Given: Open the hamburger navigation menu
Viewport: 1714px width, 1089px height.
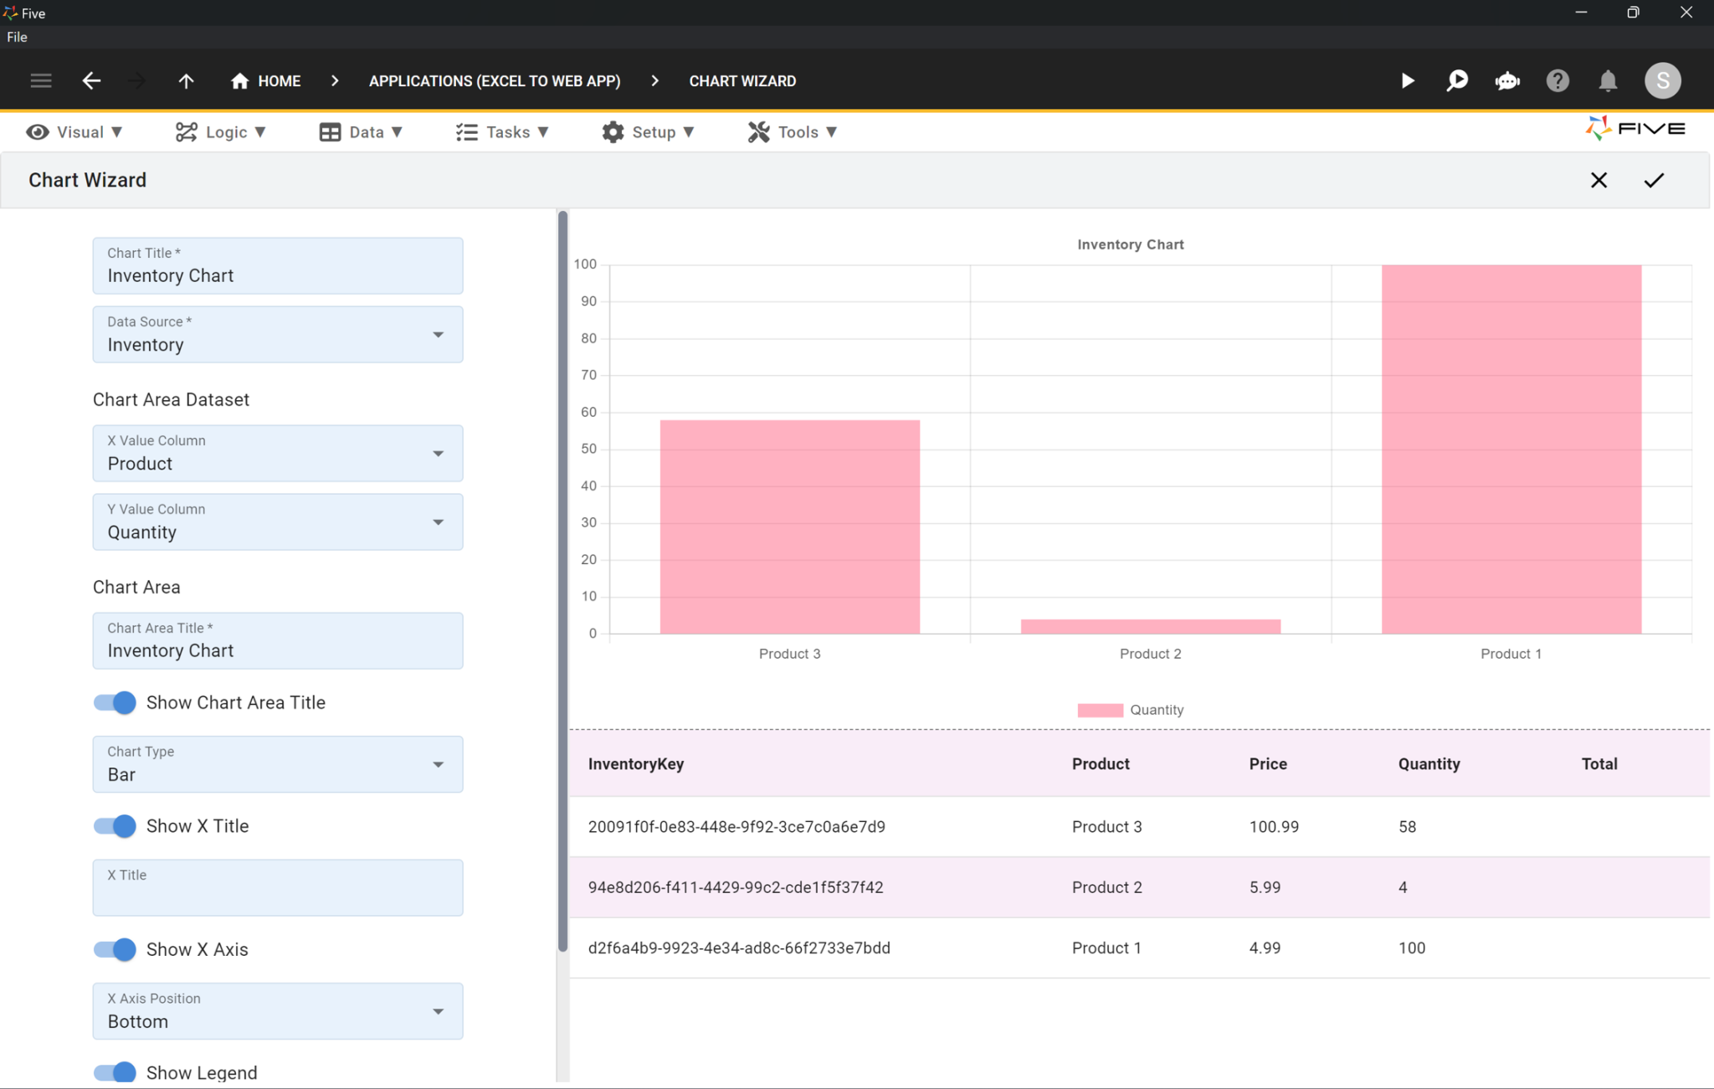Looking at the screenshot, I should pyautogui.click(x=41, y=80).
